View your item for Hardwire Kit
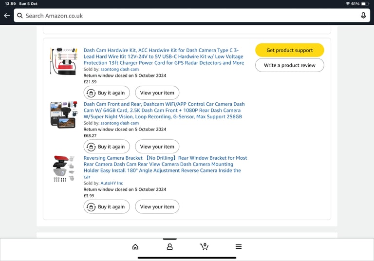The image size is (374, 261). [x=157, y=93]
